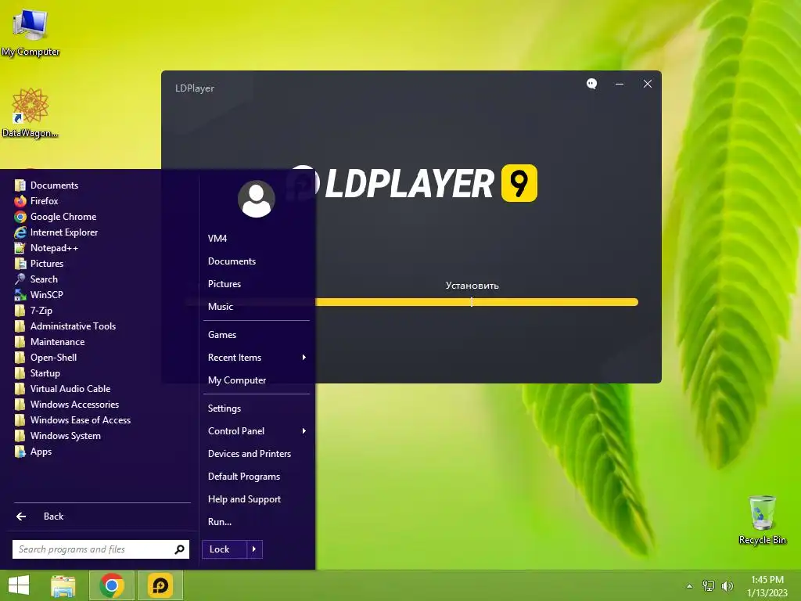Open the Run... dialog
801x601 pixels.
point(220,522)
